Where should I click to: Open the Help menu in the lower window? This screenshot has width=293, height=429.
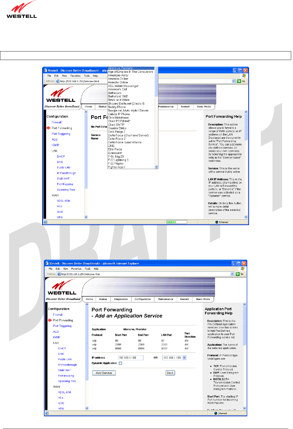pyautogui.click(x=96, y=269)
